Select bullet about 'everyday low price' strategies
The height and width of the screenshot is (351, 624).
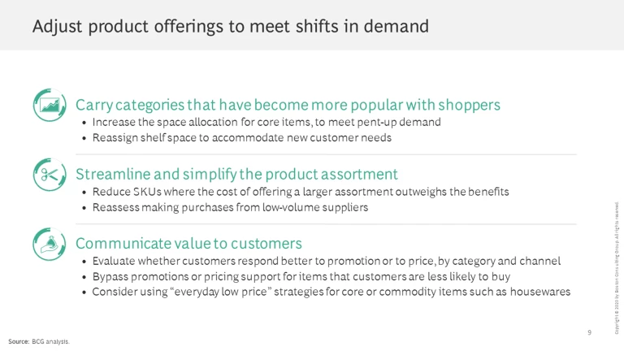click(x=331, y=292)
